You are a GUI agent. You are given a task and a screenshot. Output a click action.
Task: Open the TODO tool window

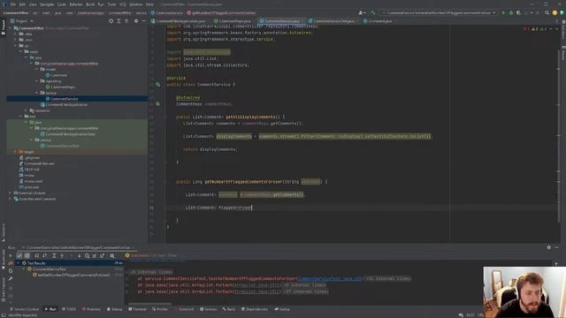[69, 309]
